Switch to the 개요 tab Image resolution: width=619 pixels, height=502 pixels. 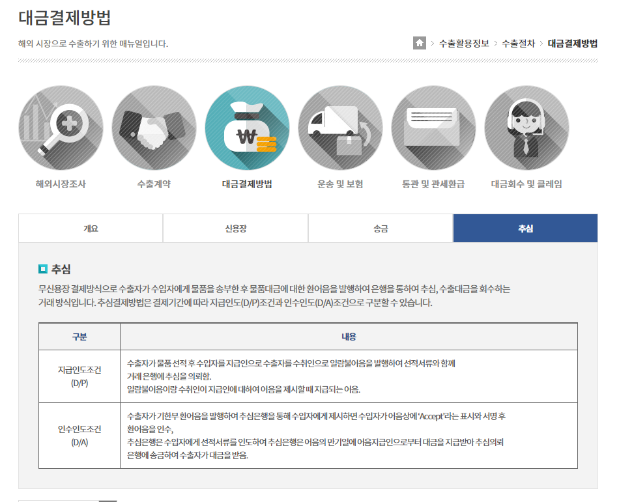coord(91,229)
